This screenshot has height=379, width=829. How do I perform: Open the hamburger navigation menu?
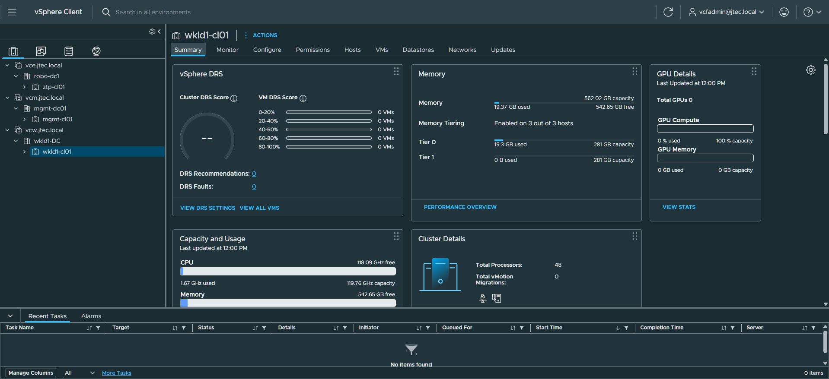point(12,12)
